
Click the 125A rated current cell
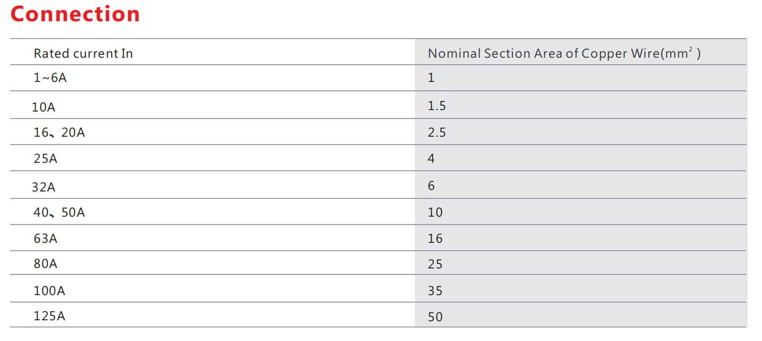(49, 316)
